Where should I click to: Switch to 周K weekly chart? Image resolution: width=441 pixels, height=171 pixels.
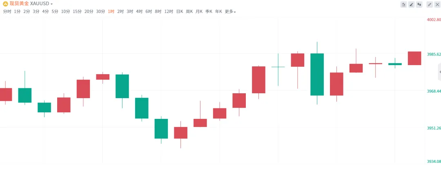[x=189, y=11]
